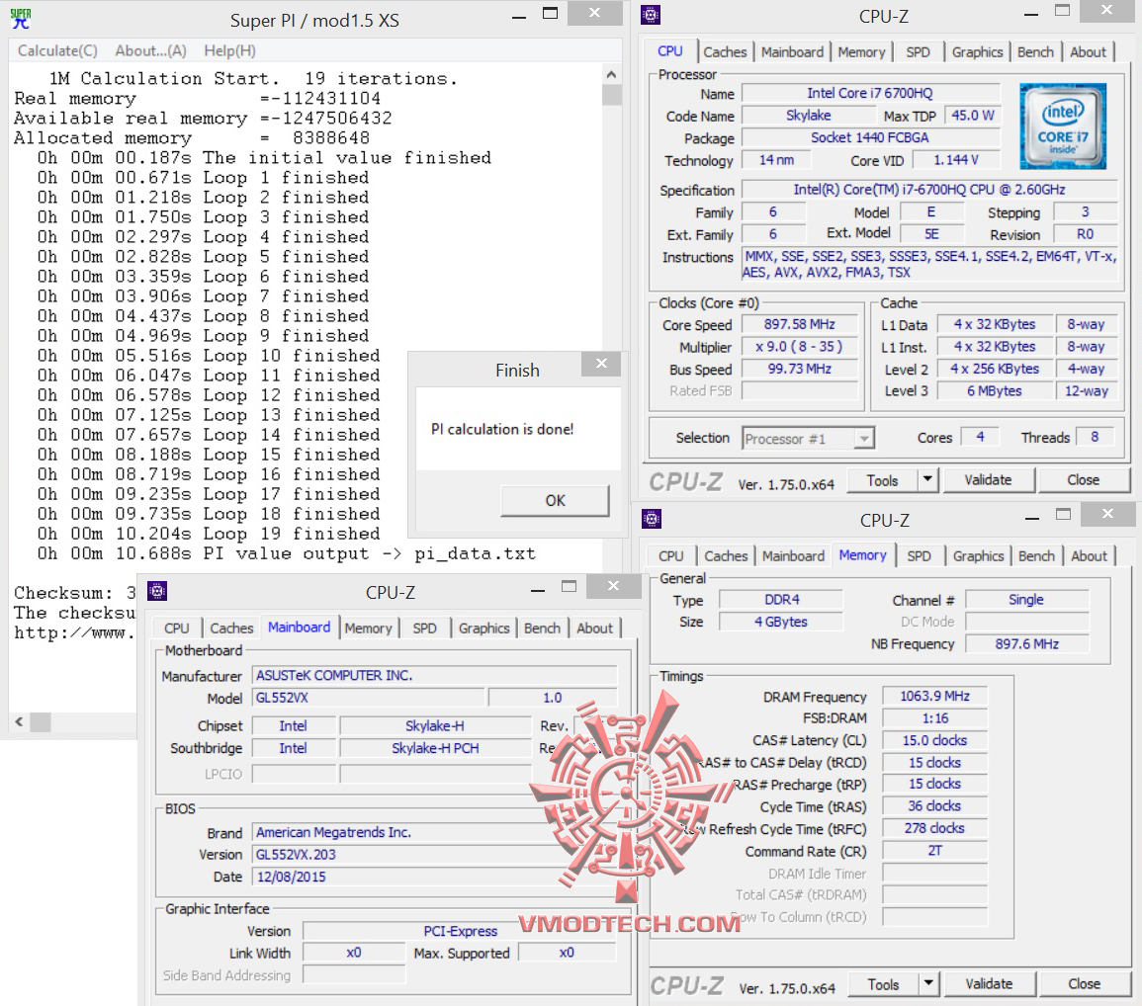Click Close button in Memory CPU-Z window
The height and width of the screenshot is (1006, 1142).
pyautogui.click(x=1085, y=984)
